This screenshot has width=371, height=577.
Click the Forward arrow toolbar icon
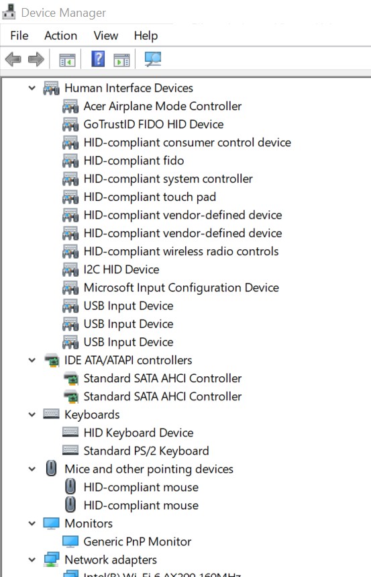[36, 59]
